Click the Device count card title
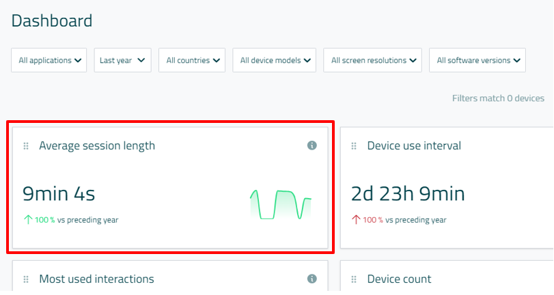The width and height of the screenshot is (554, 295). 399,279
